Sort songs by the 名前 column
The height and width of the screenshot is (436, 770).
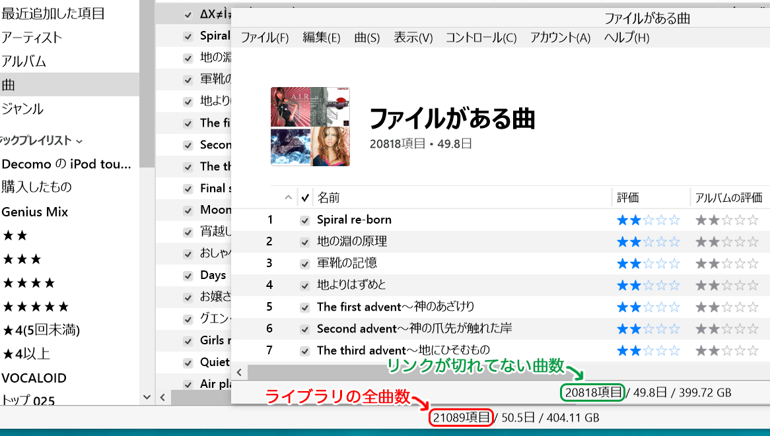coord(329,197)
